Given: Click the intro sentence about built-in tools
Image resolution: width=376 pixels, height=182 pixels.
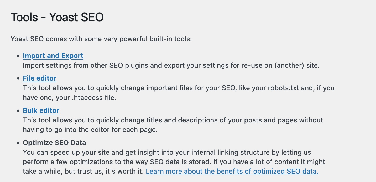Looking at the screenshot, I should point(101,39).
